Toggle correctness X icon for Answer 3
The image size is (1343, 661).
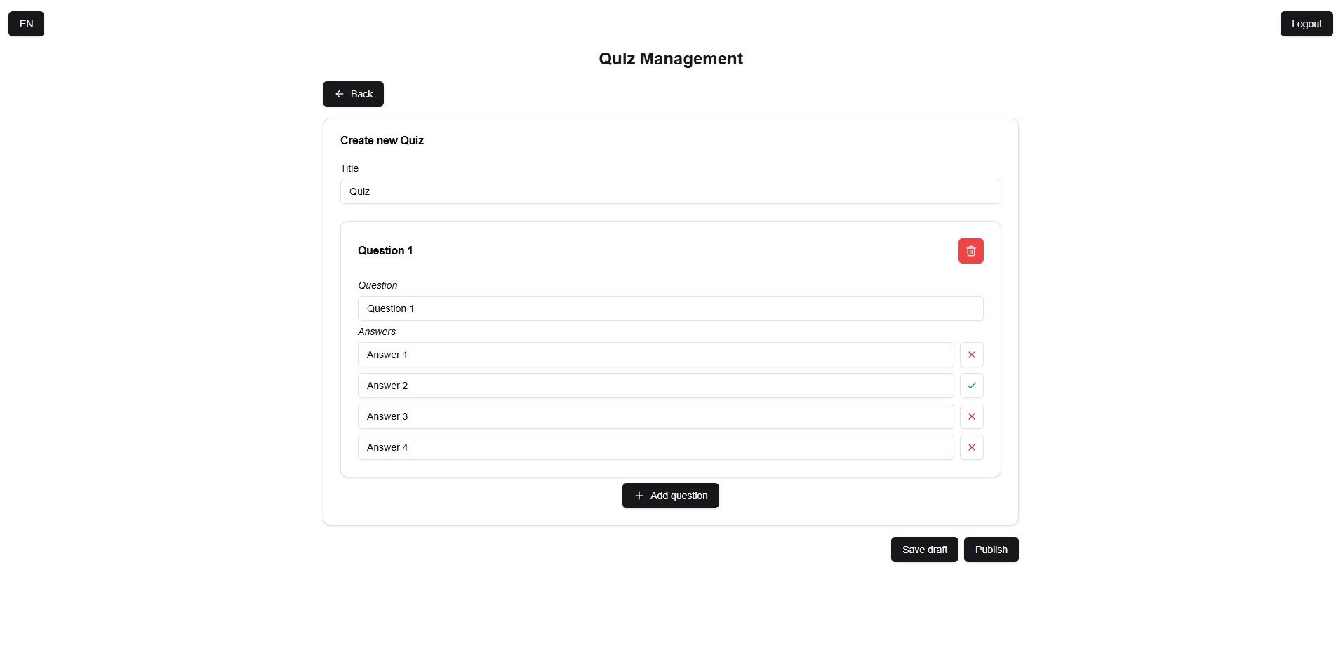971,416
